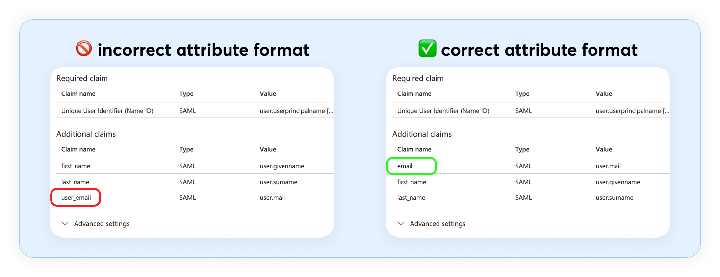Viewport: 720px width, 277px height.
Task: Expand Advanced settings chevron in the correct format panel
Action: 401,224
